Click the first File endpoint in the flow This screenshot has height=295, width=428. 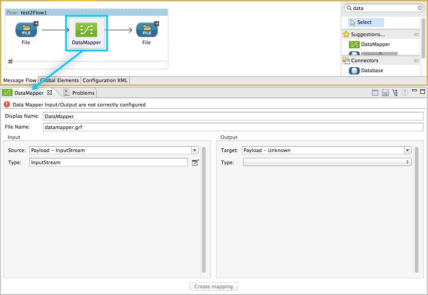pos(25,29)
